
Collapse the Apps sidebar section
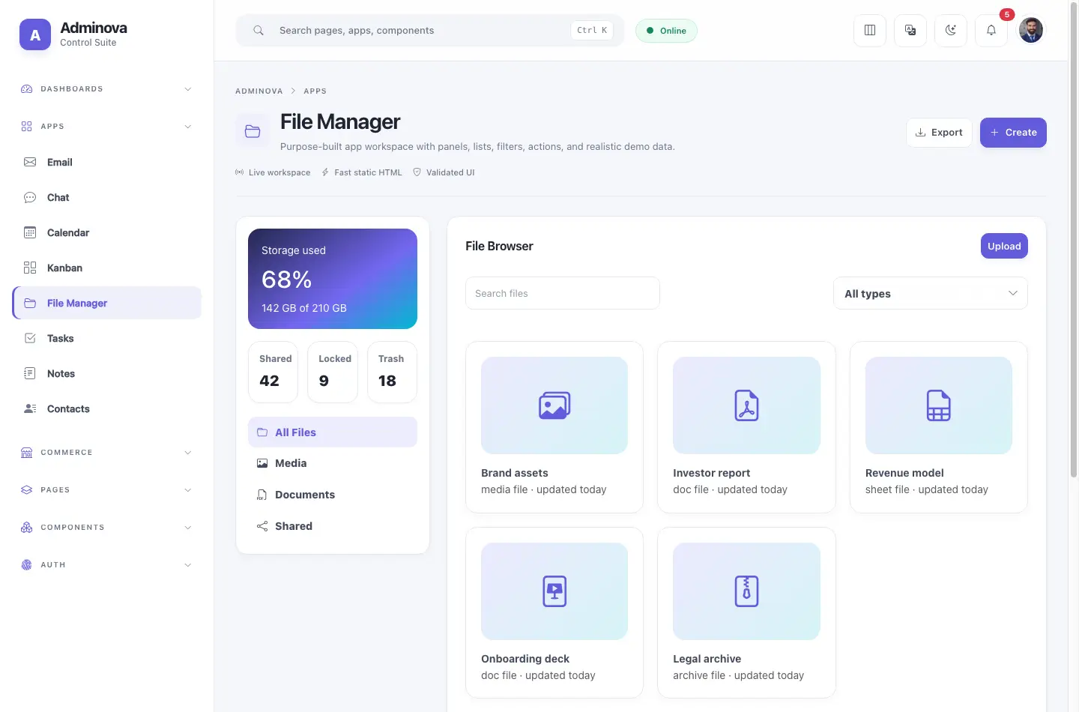tap(106, 127)
